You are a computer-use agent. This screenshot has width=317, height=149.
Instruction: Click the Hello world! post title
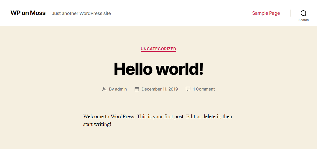click(158, 69)
